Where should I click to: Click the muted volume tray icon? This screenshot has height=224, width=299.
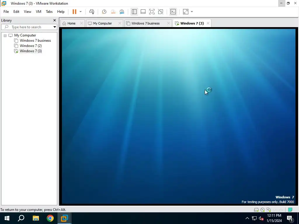pyautogui.click(x=261, y=218)
